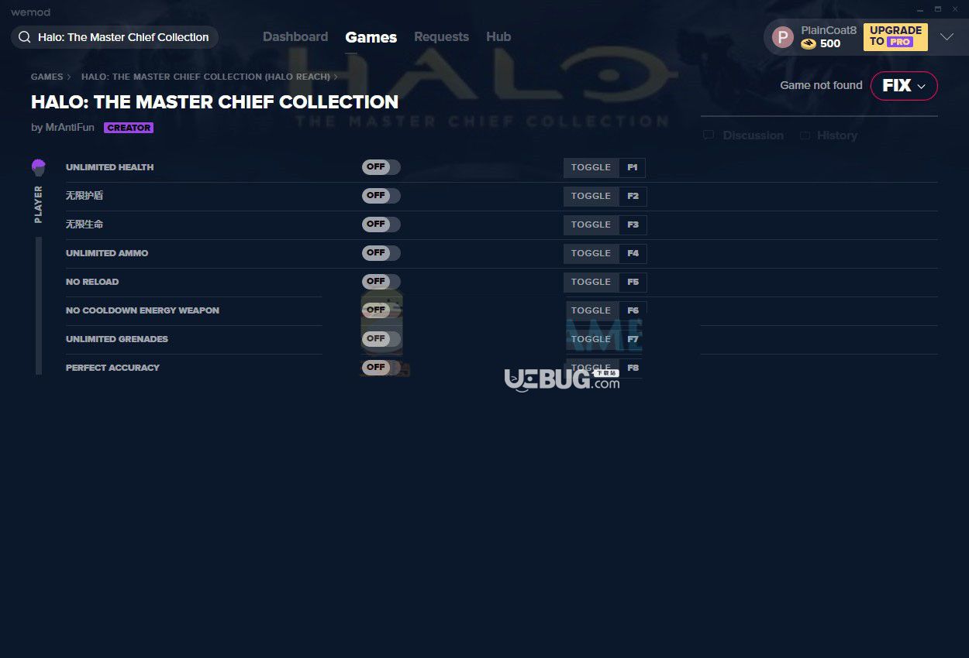Screen dimensions: 969x658
Task: Toggle 无限护盾 switch
Action: (381, 196)
